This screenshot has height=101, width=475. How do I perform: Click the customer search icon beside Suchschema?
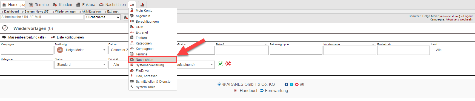(125, 17)
